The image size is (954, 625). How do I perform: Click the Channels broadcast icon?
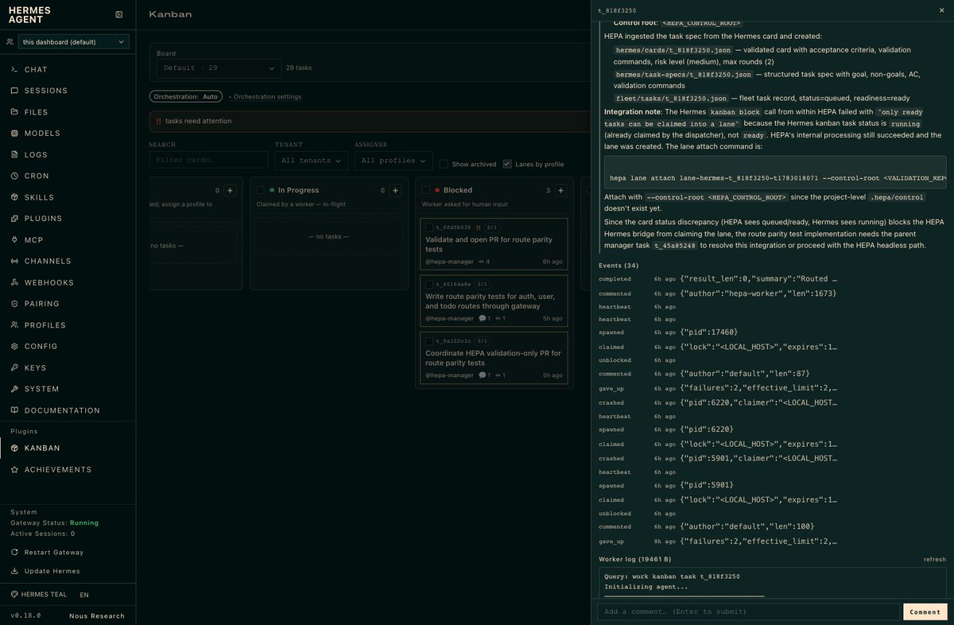click(x=15, y=261)
